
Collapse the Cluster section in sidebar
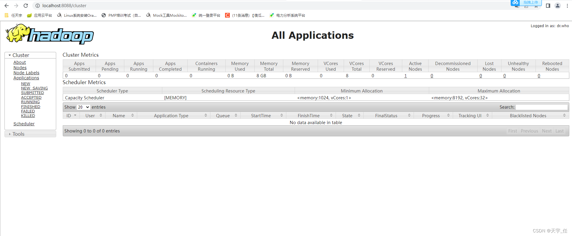(x=10, y=55)
